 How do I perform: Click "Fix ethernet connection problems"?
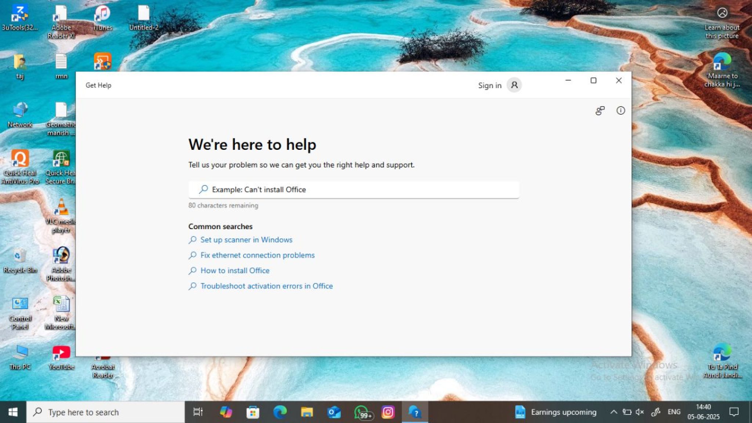[257, 255]
